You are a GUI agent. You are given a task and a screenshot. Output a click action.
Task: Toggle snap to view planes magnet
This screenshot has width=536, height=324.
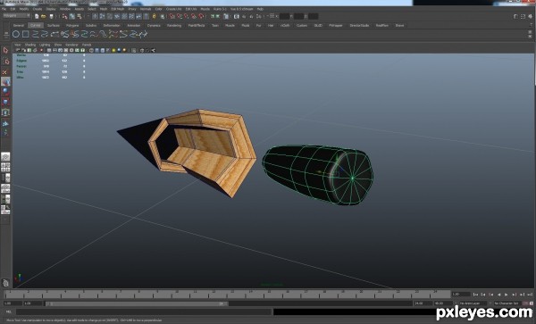tap(194, 16)
